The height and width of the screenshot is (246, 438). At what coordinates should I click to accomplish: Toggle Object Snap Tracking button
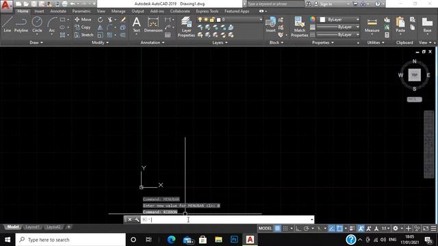(x=331, y=228)
